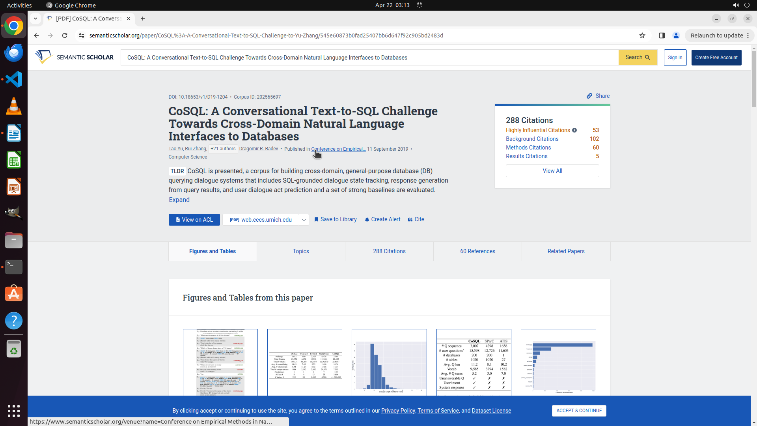Image resolution: width=757 pixels, height=426 pixels.
Task: Open Background Citations link
Action: tap(532, 139)
